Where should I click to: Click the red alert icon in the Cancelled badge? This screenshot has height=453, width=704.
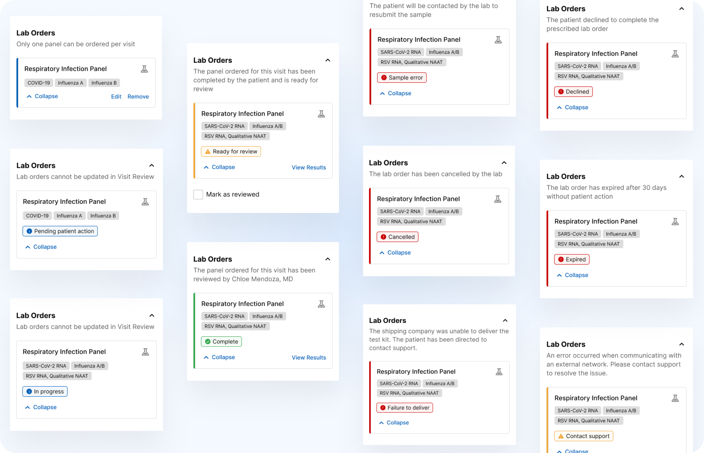point(383,237)
